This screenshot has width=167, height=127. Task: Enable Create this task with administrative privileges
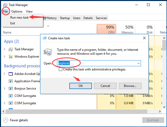click(x=61, y=69)
